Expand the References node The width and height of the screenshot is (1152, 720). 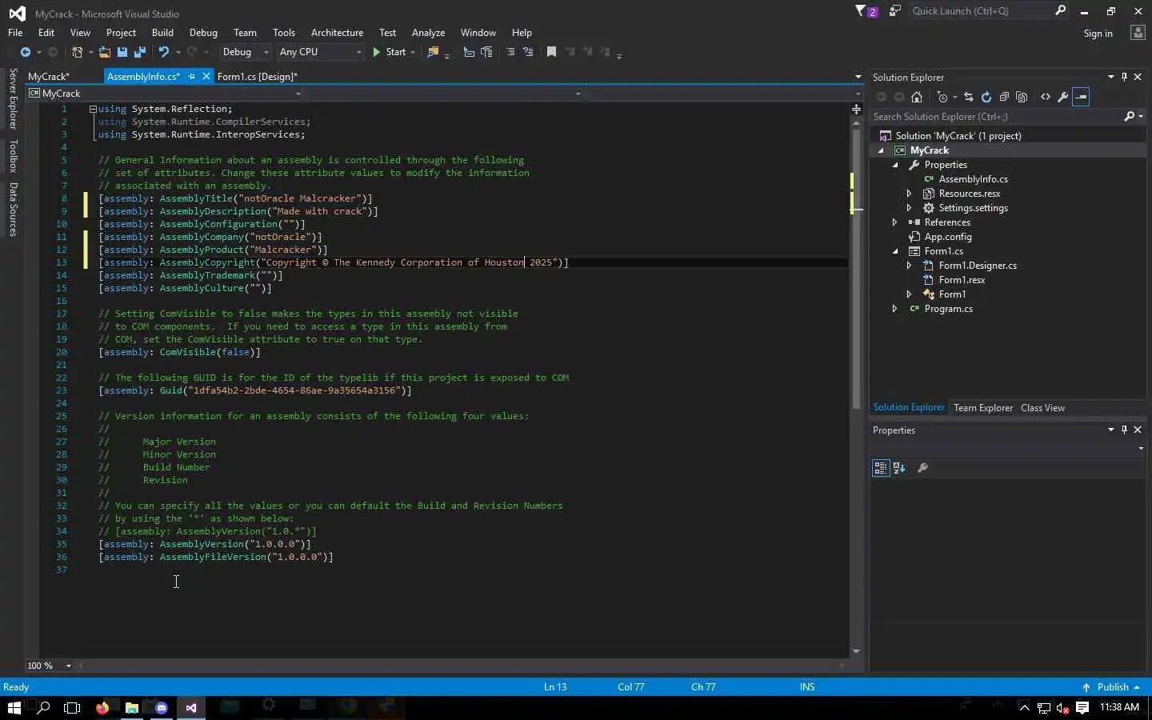895,222
